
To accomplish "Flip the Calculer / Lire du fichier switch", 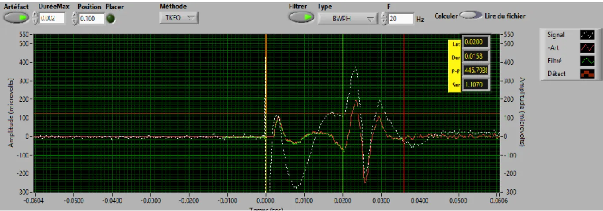I will [x=470, y=15].
